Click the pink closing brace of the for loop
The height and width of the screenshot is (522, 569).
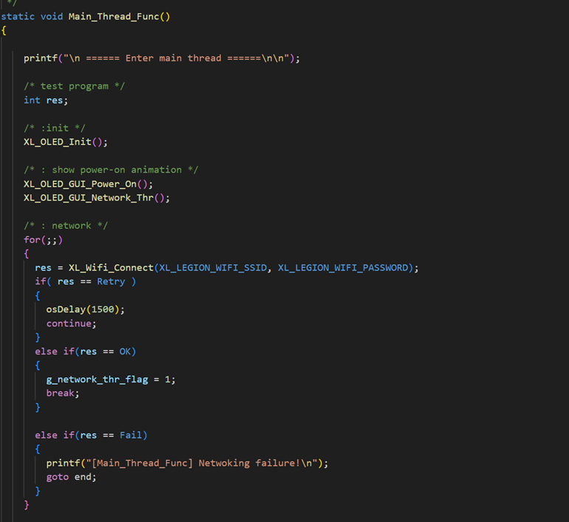coord(26,505)
